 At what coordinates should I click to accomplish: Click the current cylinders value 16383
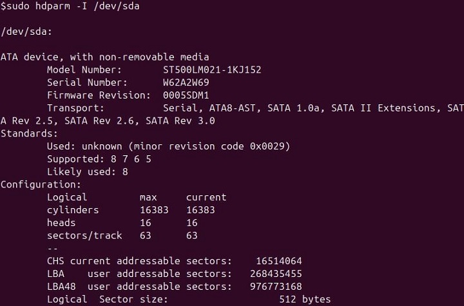tap(200, 210)
